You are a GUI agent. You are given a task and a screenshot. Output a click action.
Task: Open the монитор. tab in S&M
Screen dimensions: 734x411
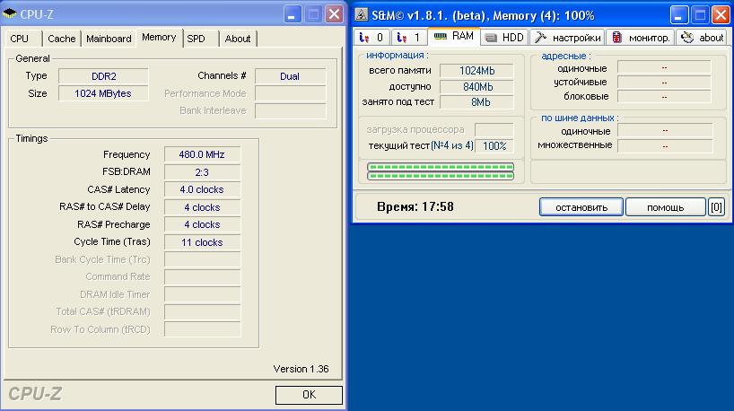tap(641, 38)
